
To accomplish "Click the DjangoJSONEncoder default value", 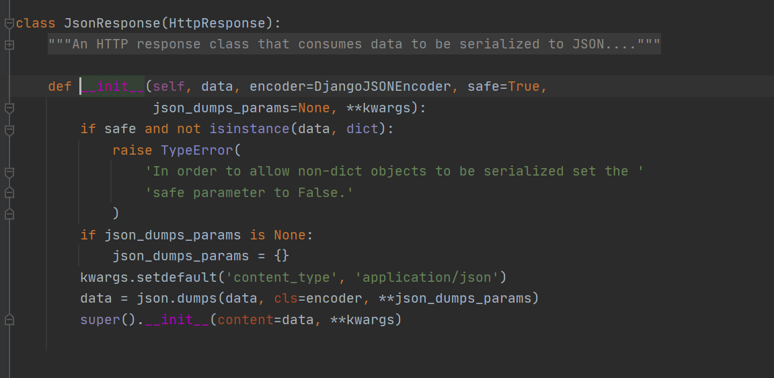I will pos(383,87).
